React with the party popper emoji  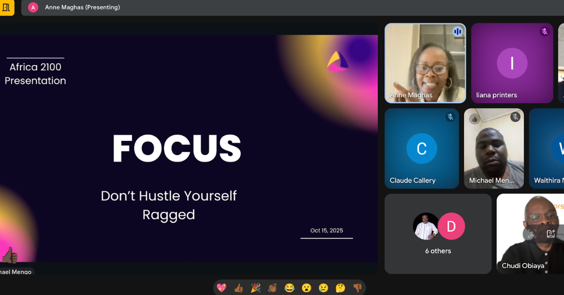(256, 287)
